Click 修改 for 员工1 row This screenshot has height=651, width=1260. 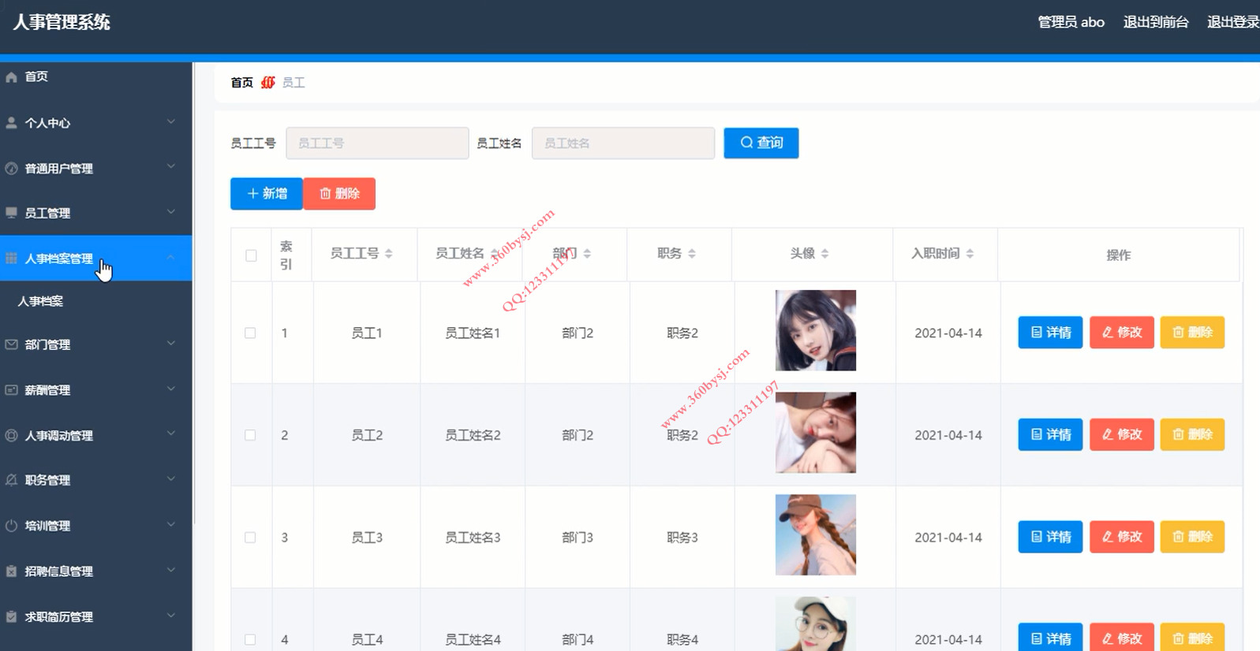(x=1122, y=333)
